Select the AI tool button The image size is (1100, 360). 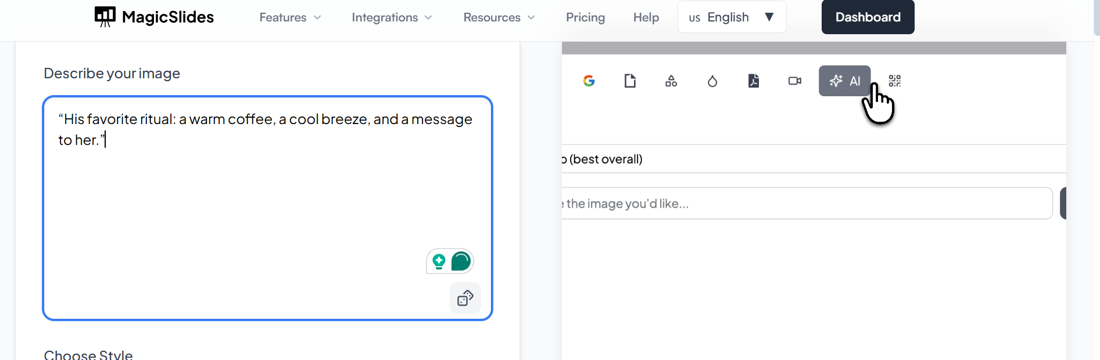tap(845, 81)
